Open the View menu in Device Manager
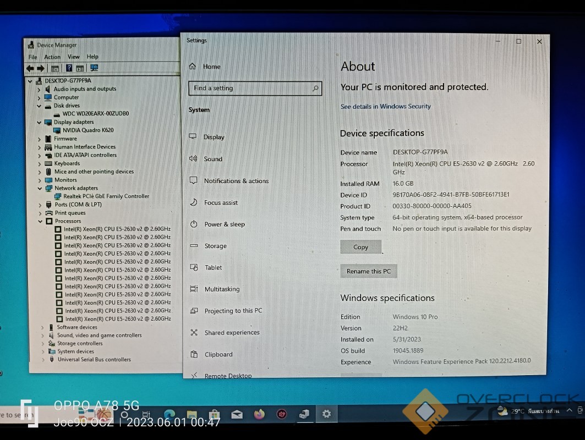Viewport: 585px width, 440px height. tap(74, 57)
